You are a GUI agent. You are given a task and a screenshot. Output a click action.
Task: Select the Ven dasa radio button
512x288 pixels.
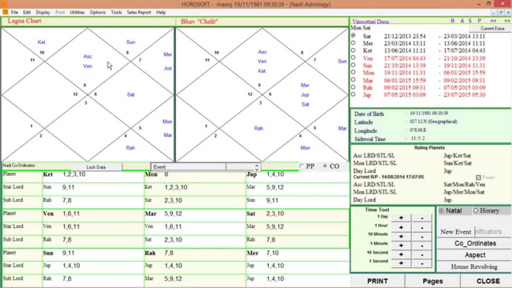pyautogui.click(x=353, y=57)
